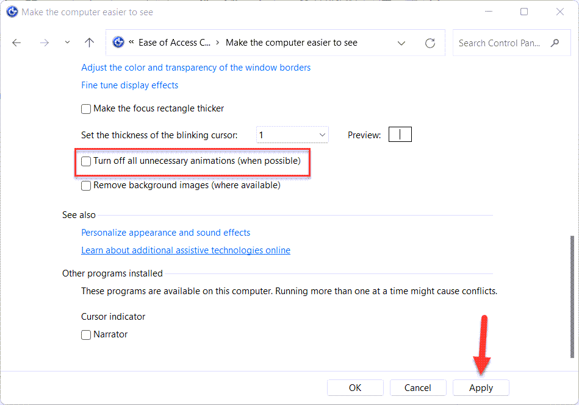Open Fine tune display effects link

click(129, 85)
